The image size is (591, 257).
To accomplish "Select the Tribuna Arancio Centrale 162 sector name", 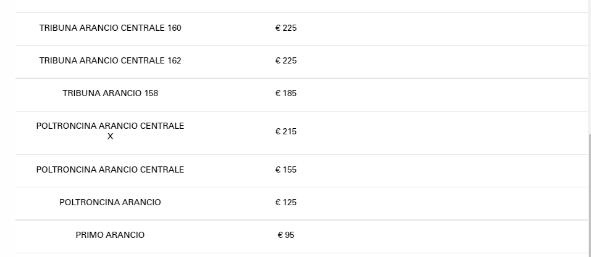I will (x=110, y=61).
